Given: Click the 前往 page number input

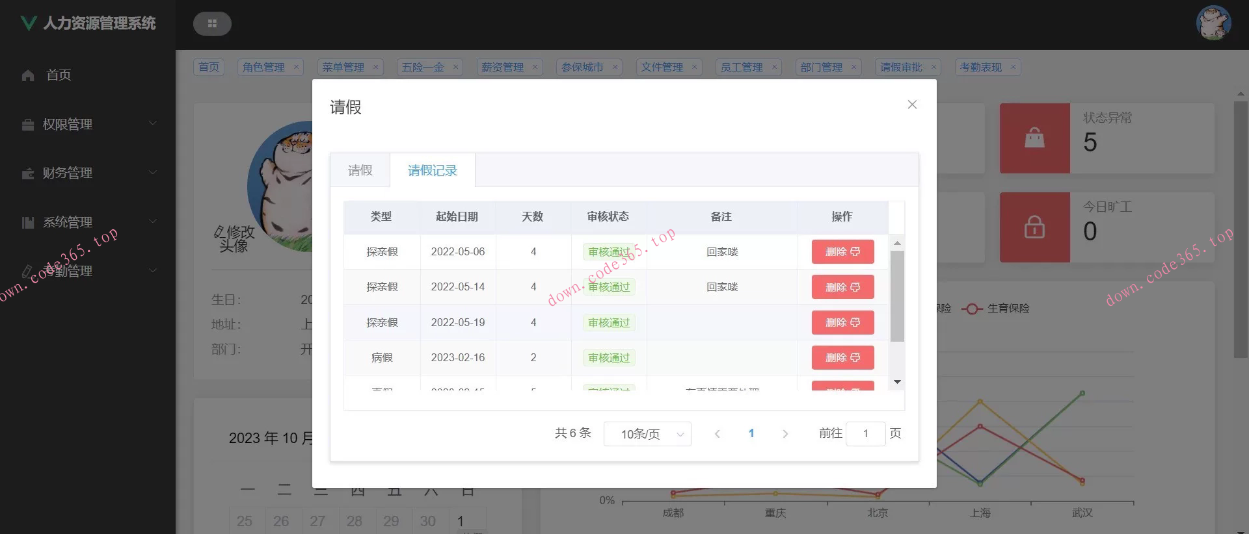Looking at the screenshot, I should click(865, 434).
